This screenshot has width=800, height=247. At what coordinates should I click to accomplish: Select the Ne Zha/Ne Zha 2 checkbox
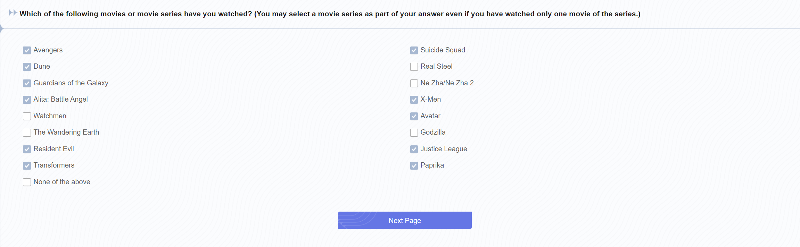414,83
